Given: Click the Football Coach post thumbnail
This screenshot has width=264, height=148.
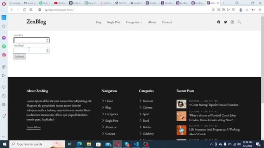Looking at the screenshot, I should tap(181, 116).
